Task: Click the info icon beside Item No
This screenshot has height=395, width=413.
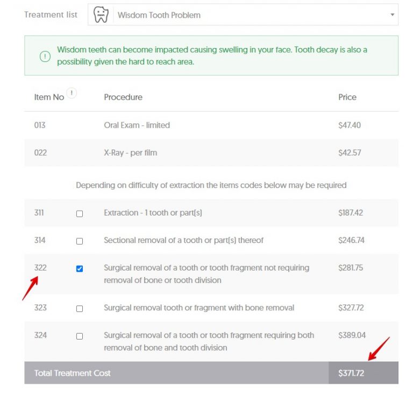Action: point(72,93)
